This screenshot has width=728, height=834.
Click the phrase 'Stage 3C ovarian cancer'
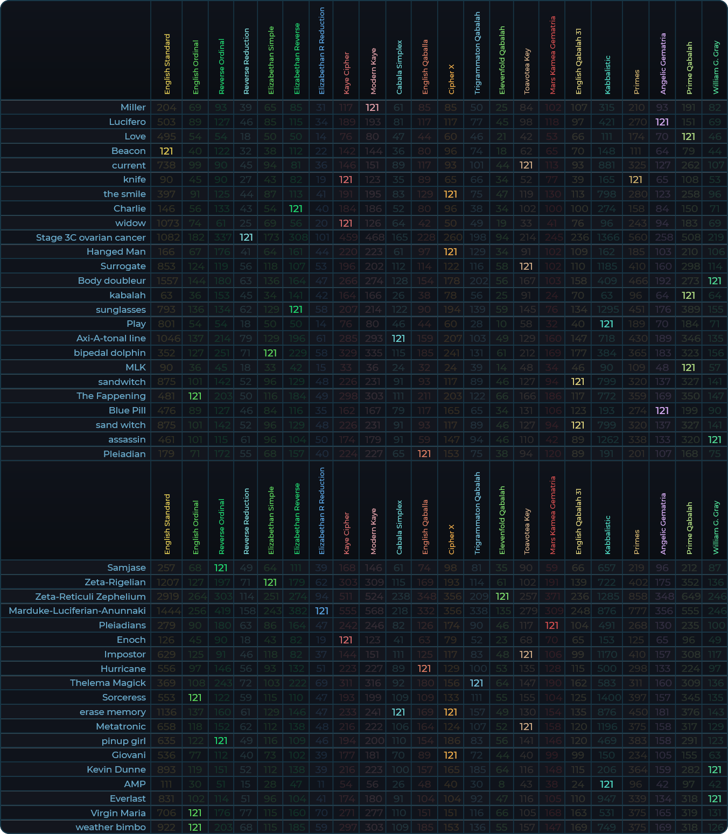click(90, 237)
